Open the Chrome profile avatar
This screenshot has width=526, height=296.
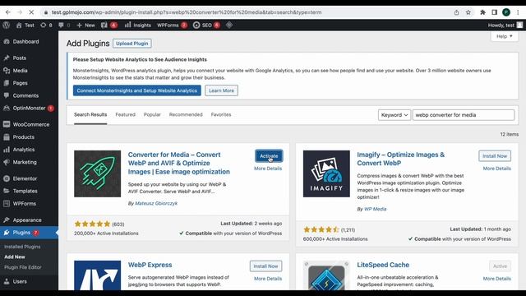tap(506, 12)
